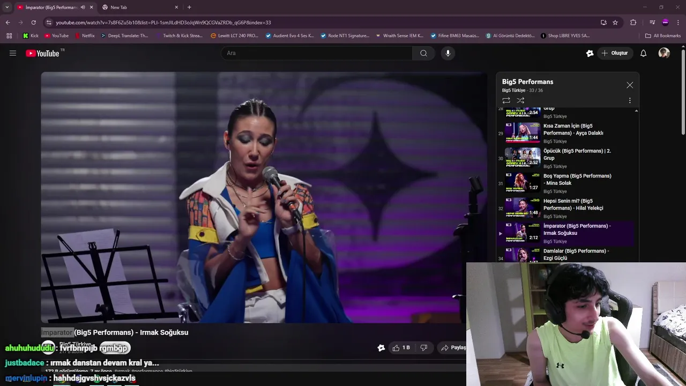Click the site info icon in address bar

coord(49,23)
